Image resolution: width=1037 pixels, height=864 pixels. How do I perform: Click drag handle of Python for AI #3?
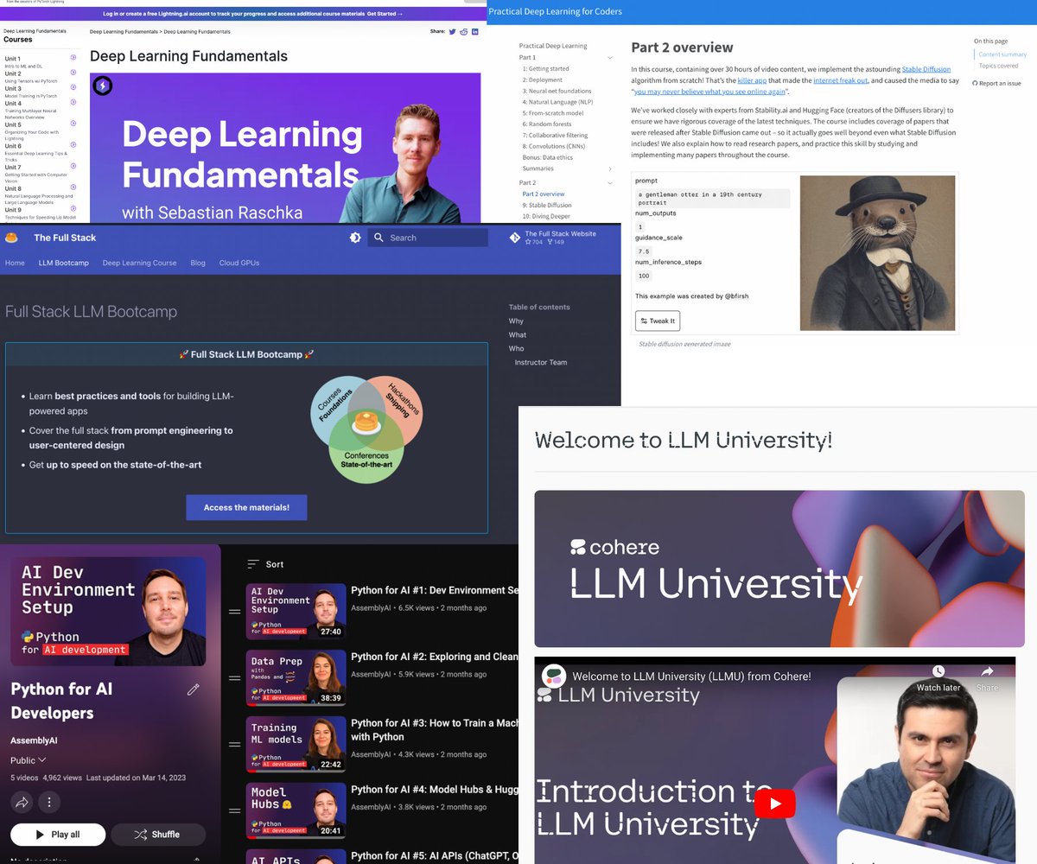[234, 745]
